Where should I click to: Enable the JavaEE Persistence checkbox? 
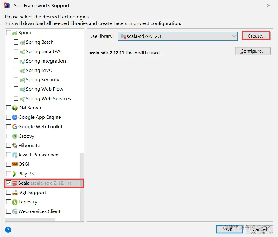8,155
